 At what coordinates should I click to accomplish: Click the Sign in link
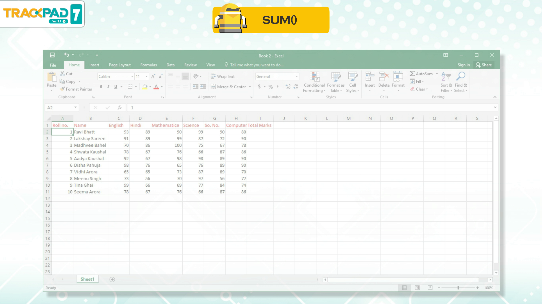point(464,65)
